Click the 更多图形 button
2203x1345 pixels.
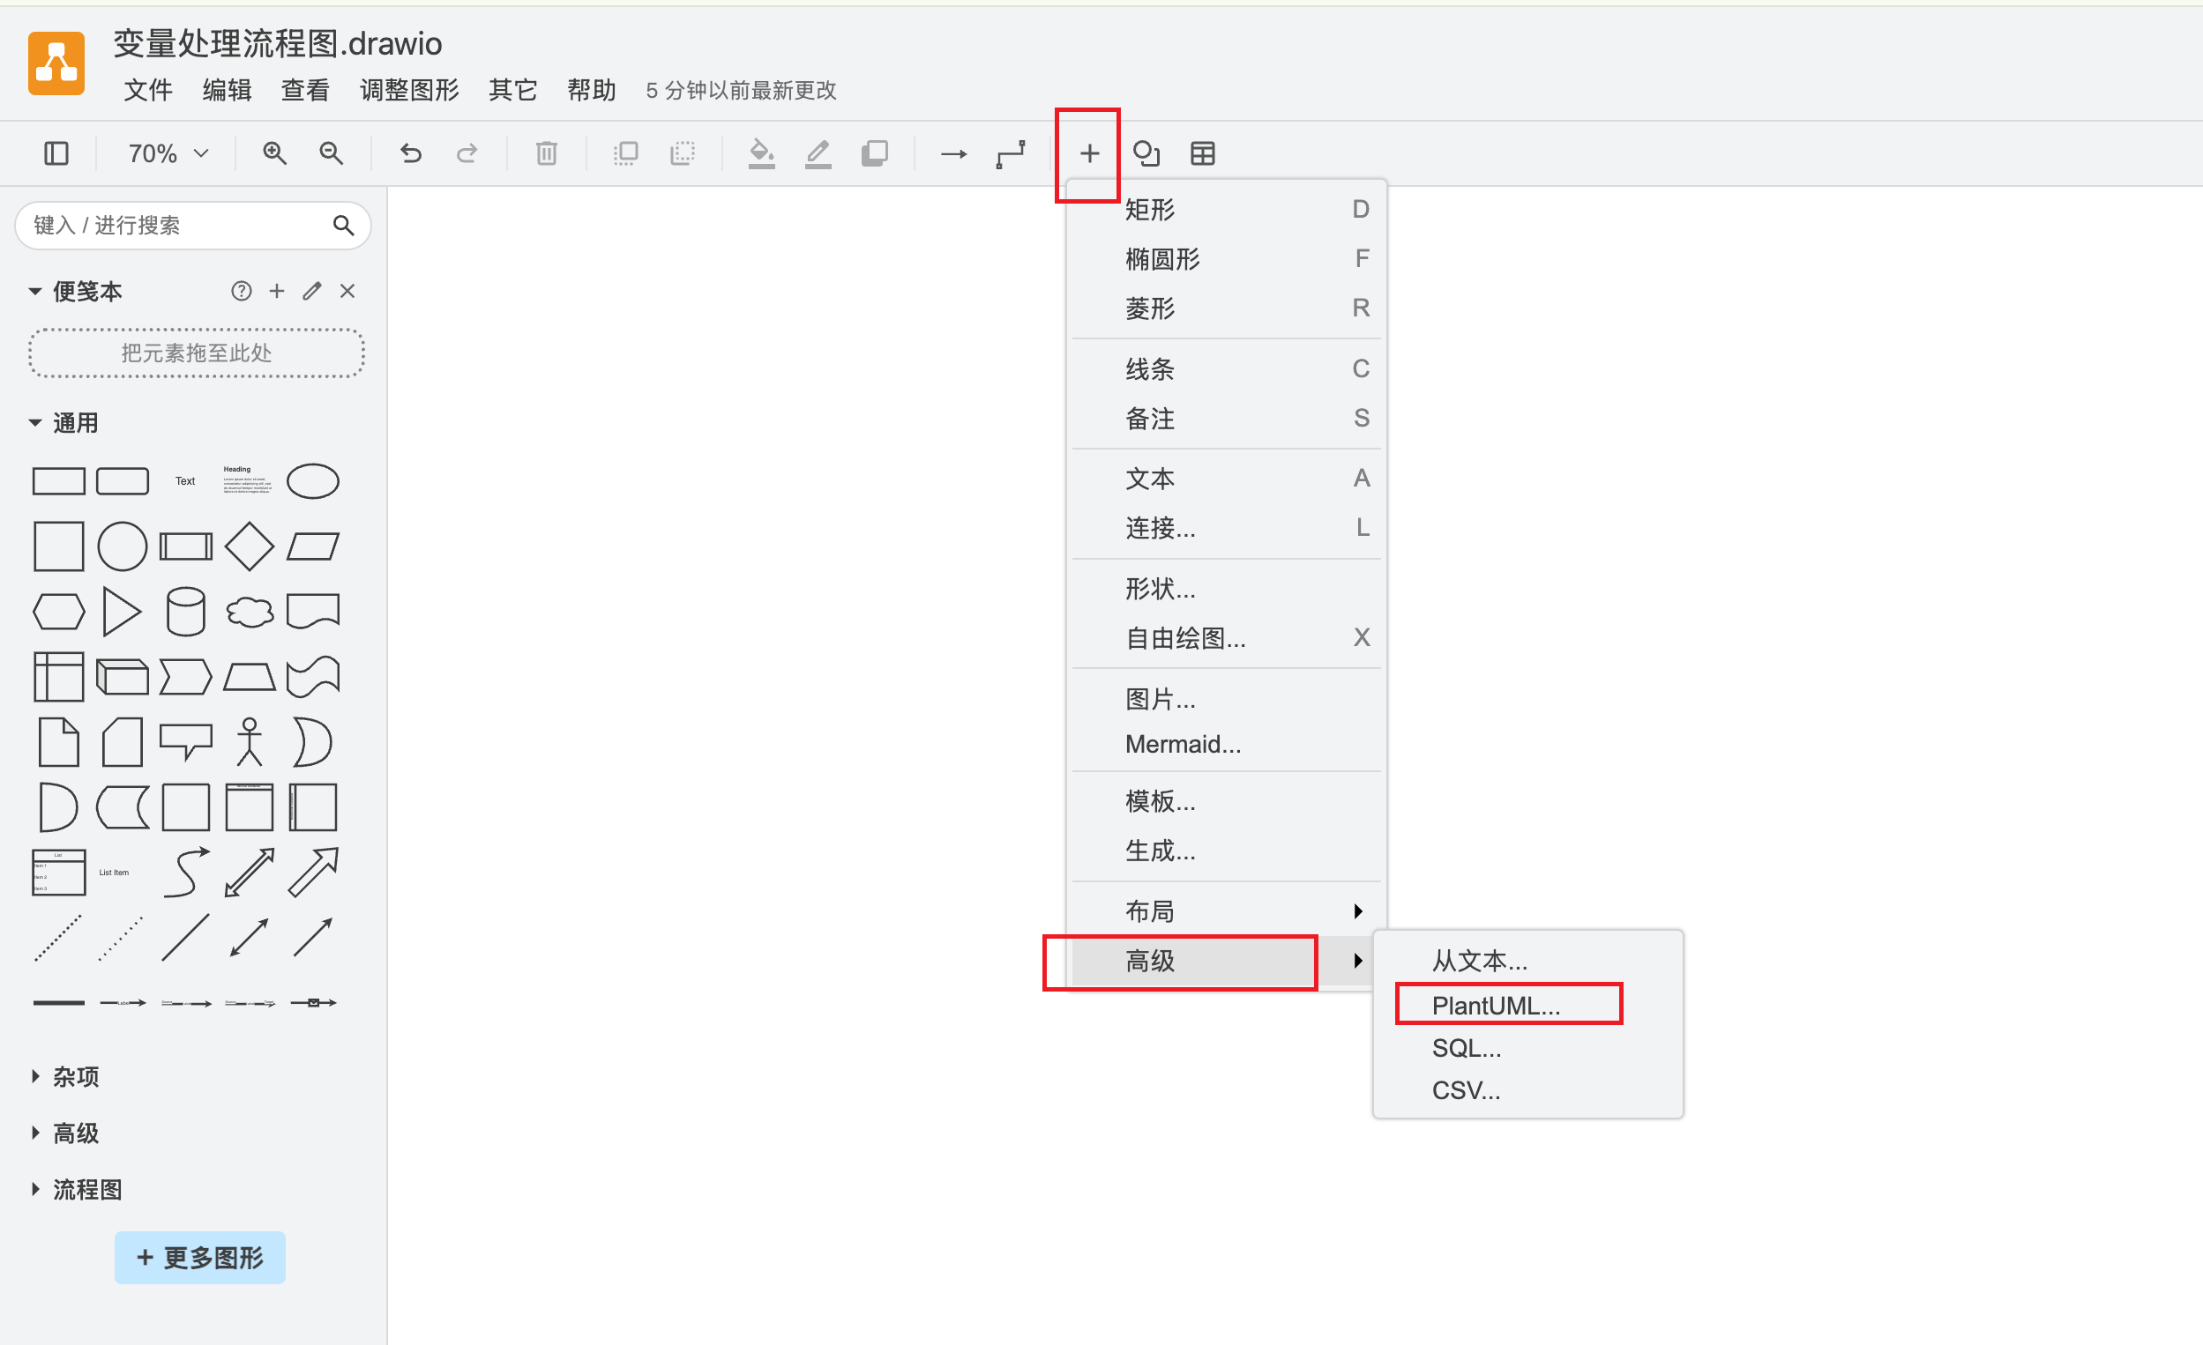[199, 1258]
